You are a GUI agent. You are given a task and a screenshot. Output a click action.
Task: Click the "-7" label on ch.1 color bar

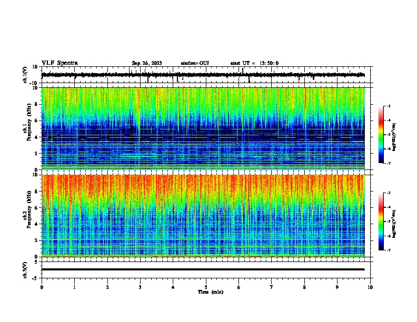click(388, 163)
